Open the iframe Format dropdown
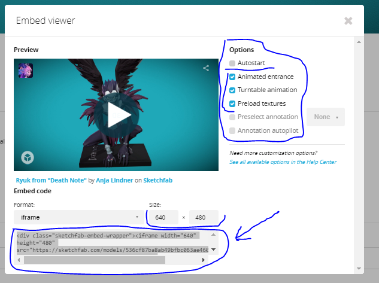Screen dimensions: 379x283 pyautogui.click(x=79, y=217)
